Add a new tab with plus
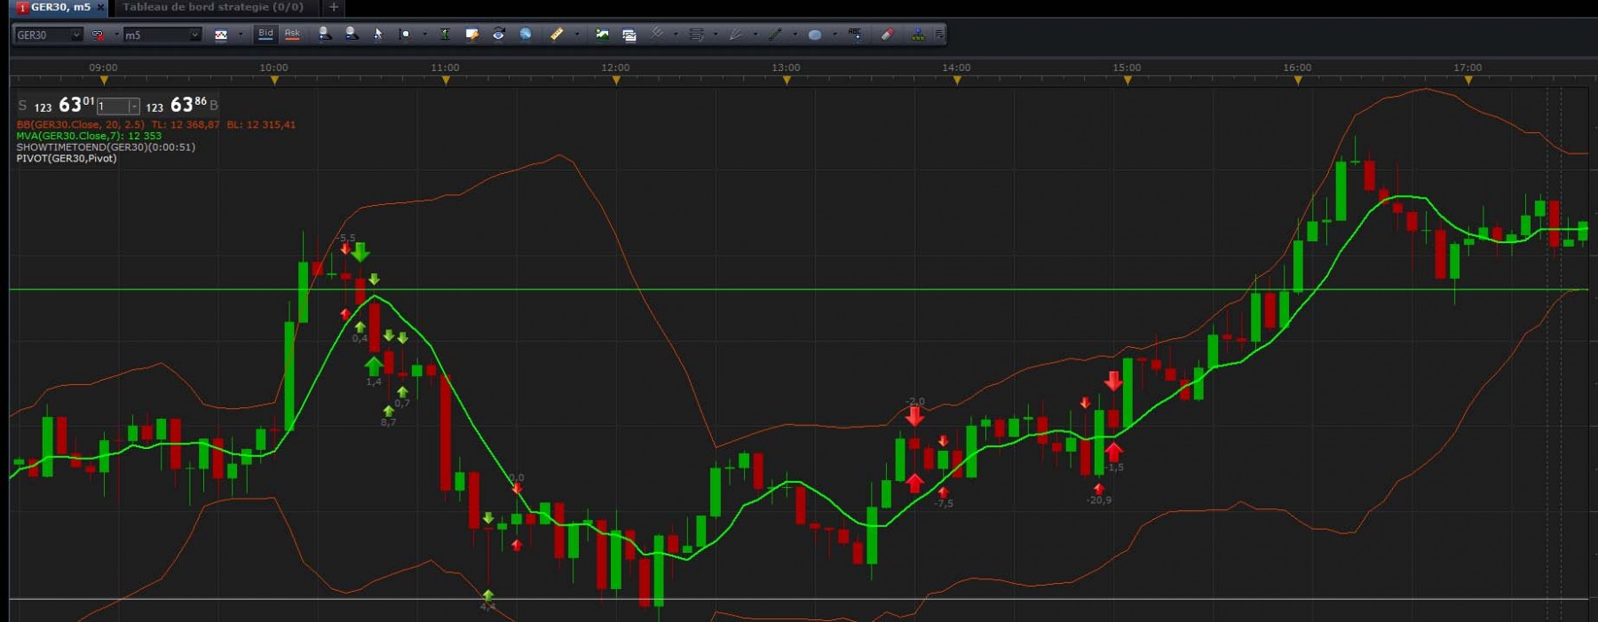1598x622 pixels. [334, 7]
